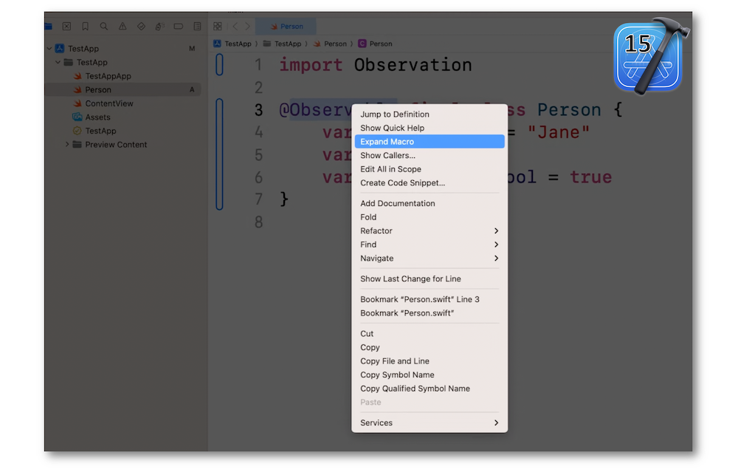
Task: Choose Bookmark "Person.swift"
Action: pyautogui.click(x=430, y=312)
